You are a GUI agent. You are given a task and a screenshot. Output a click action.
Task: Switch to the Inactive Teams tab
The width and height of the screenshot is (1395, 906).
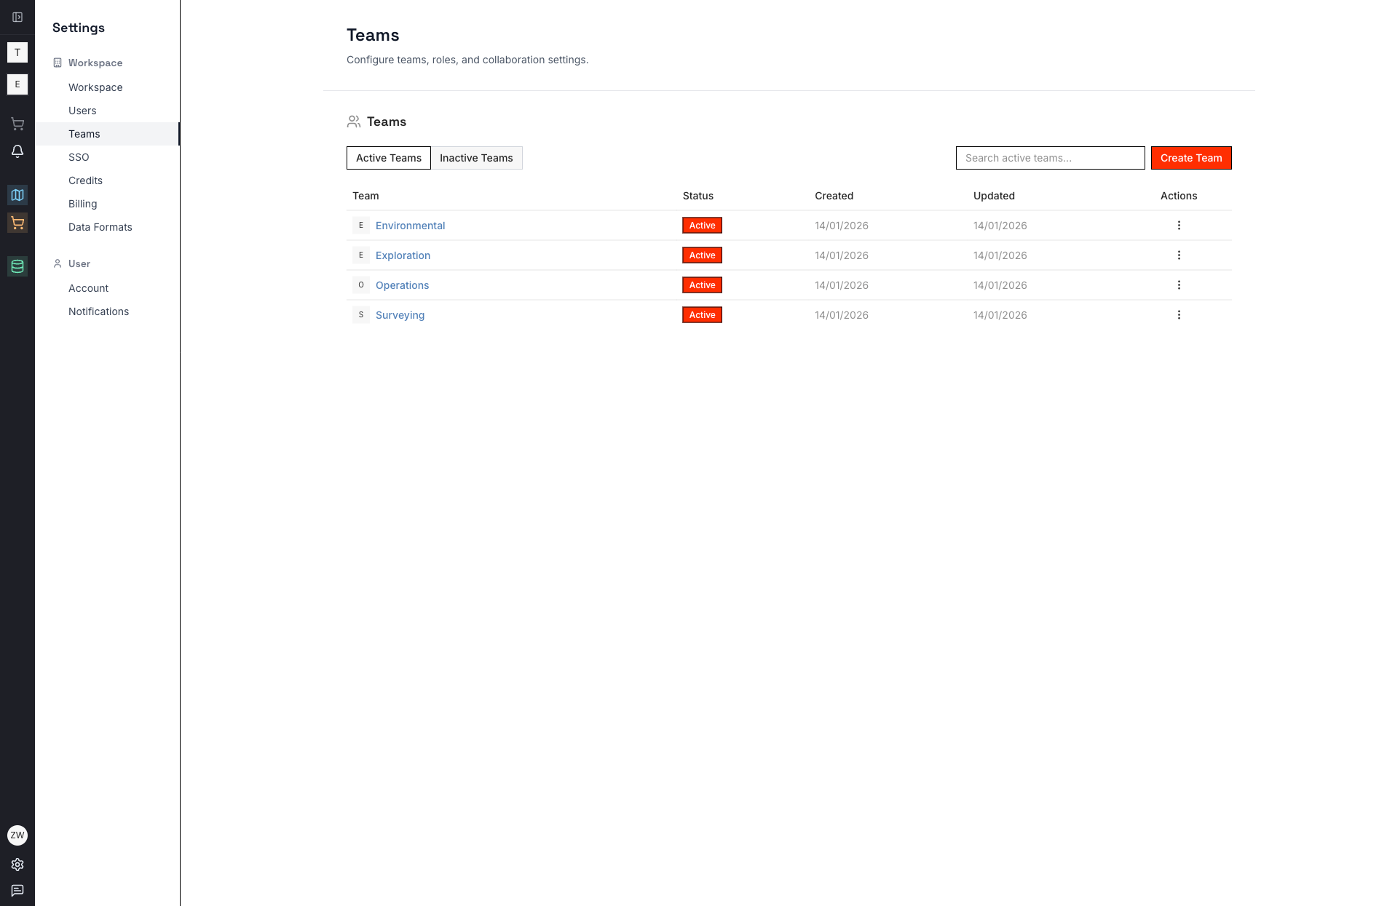[x=477, y=158]
